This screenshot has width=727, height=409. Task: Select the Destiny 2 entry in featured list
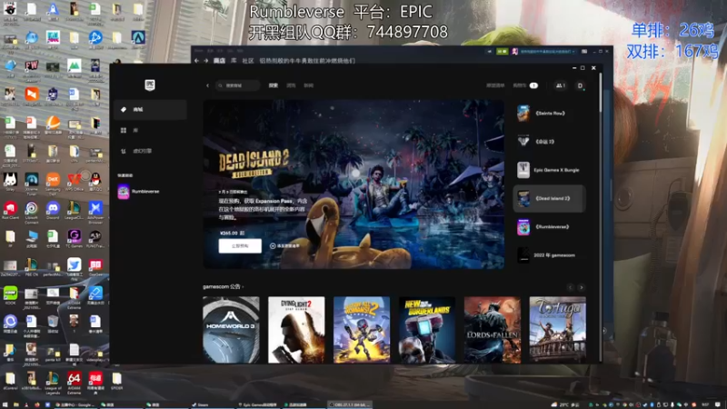click(550, 142)
